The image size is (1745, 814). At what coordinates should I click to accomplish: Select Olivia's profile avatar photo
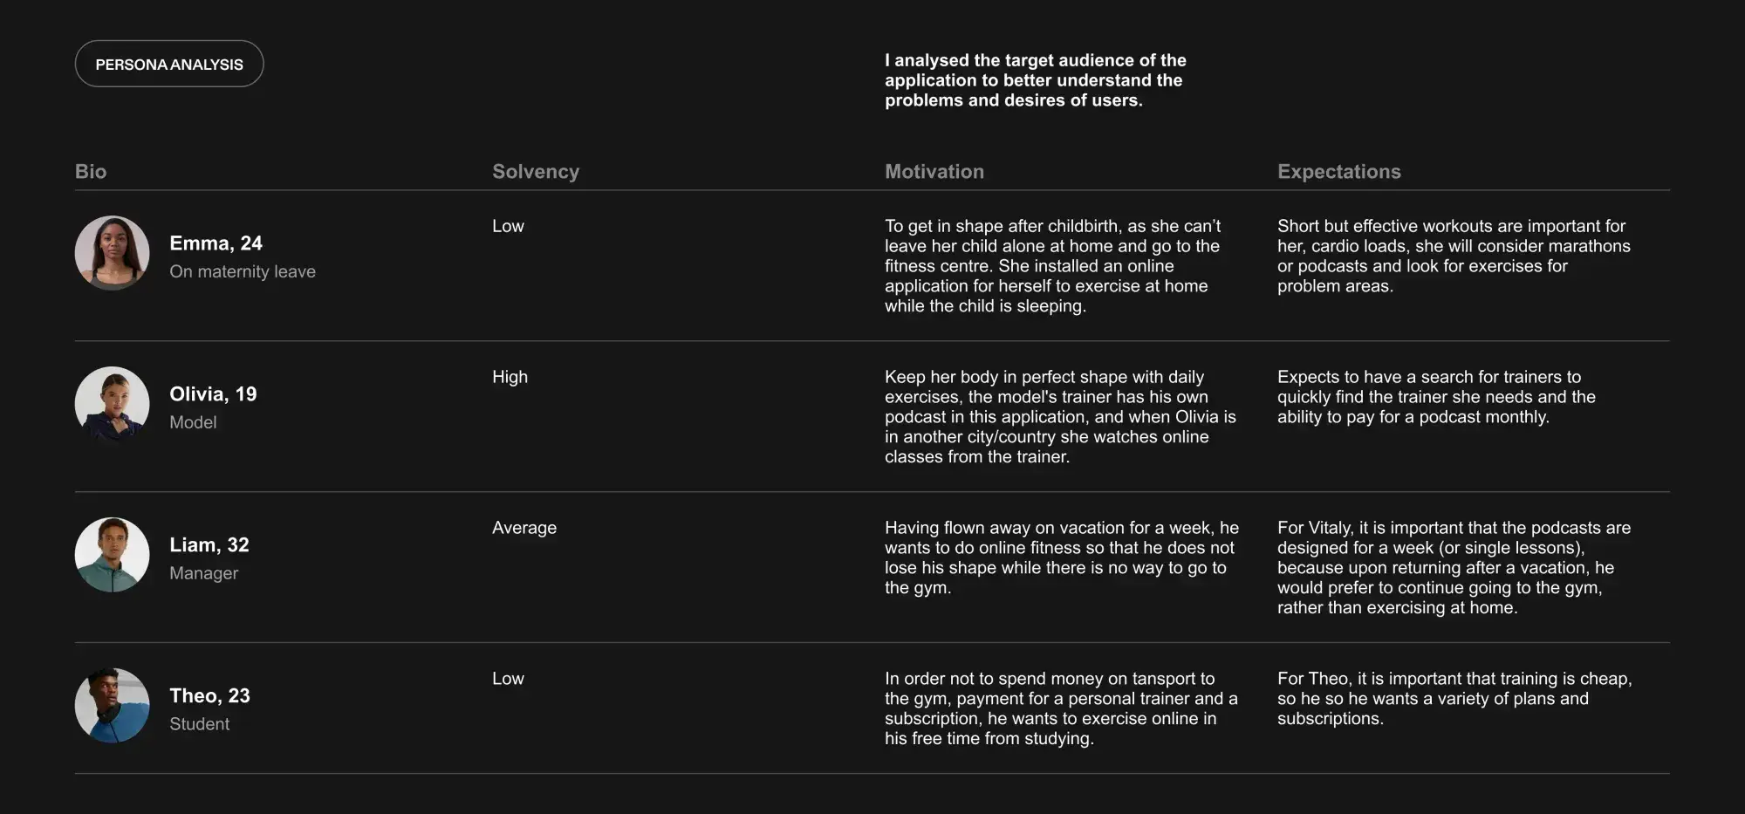[112, 404]
